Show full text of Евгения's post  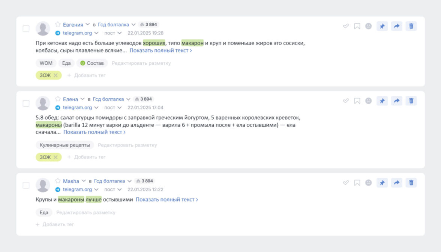[160, 50]
